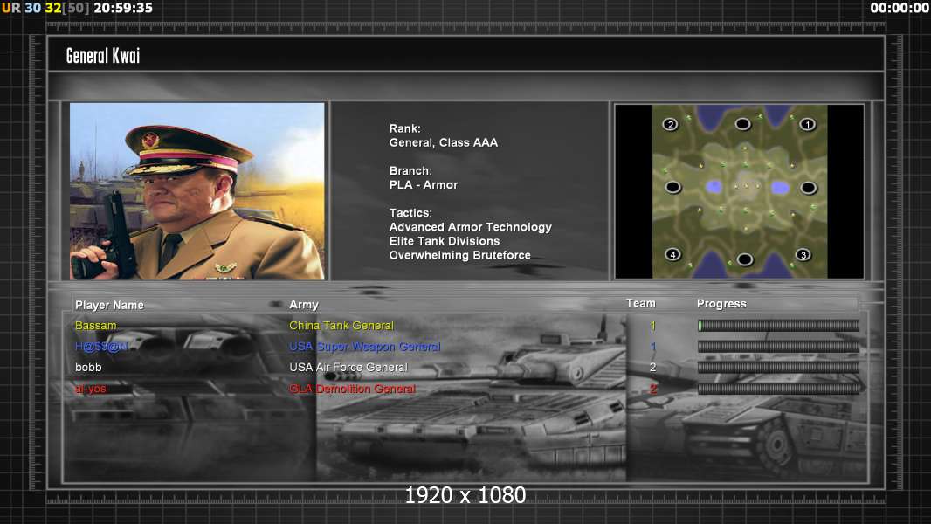
Task: Click Overwhelming Bruteforce tactic line
Action: (x=459, y=256)
